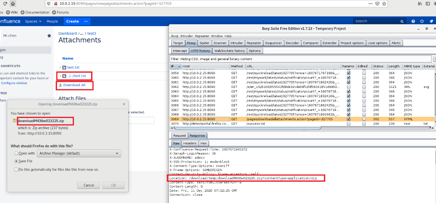Star the Mr.chen space in sidebar

(49, 36)
